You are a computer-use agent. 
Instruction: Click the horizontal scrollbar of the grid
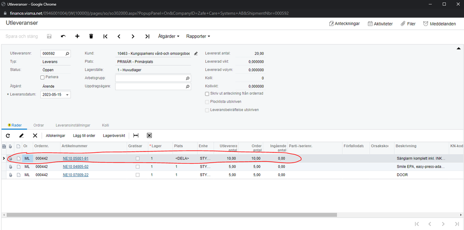pos(172,215)
